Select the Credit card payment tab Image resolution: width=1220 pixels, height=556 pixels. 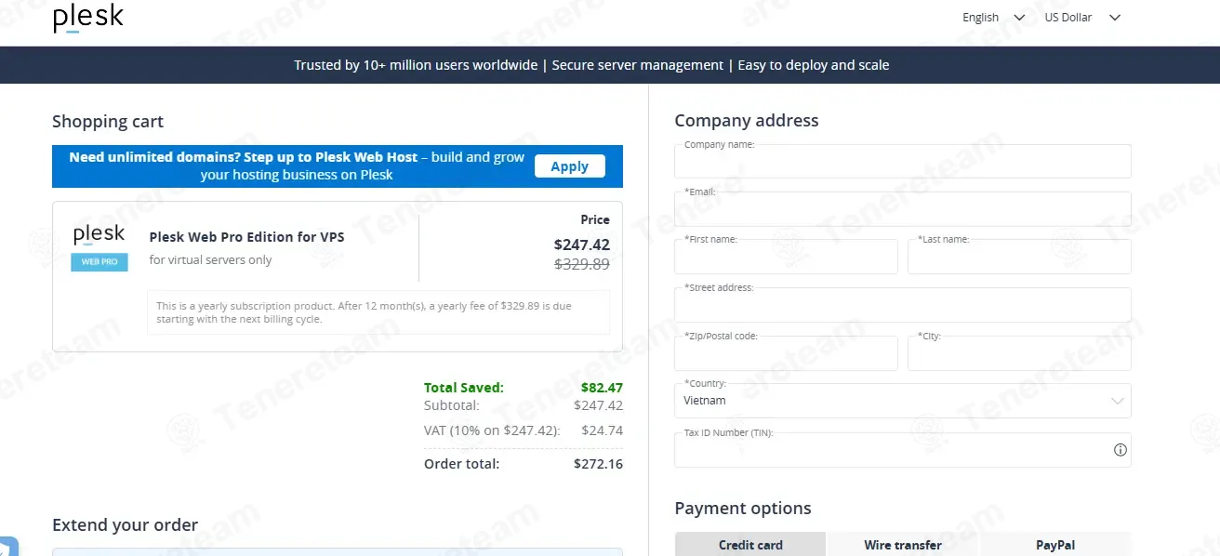click(x=750, y=545)
